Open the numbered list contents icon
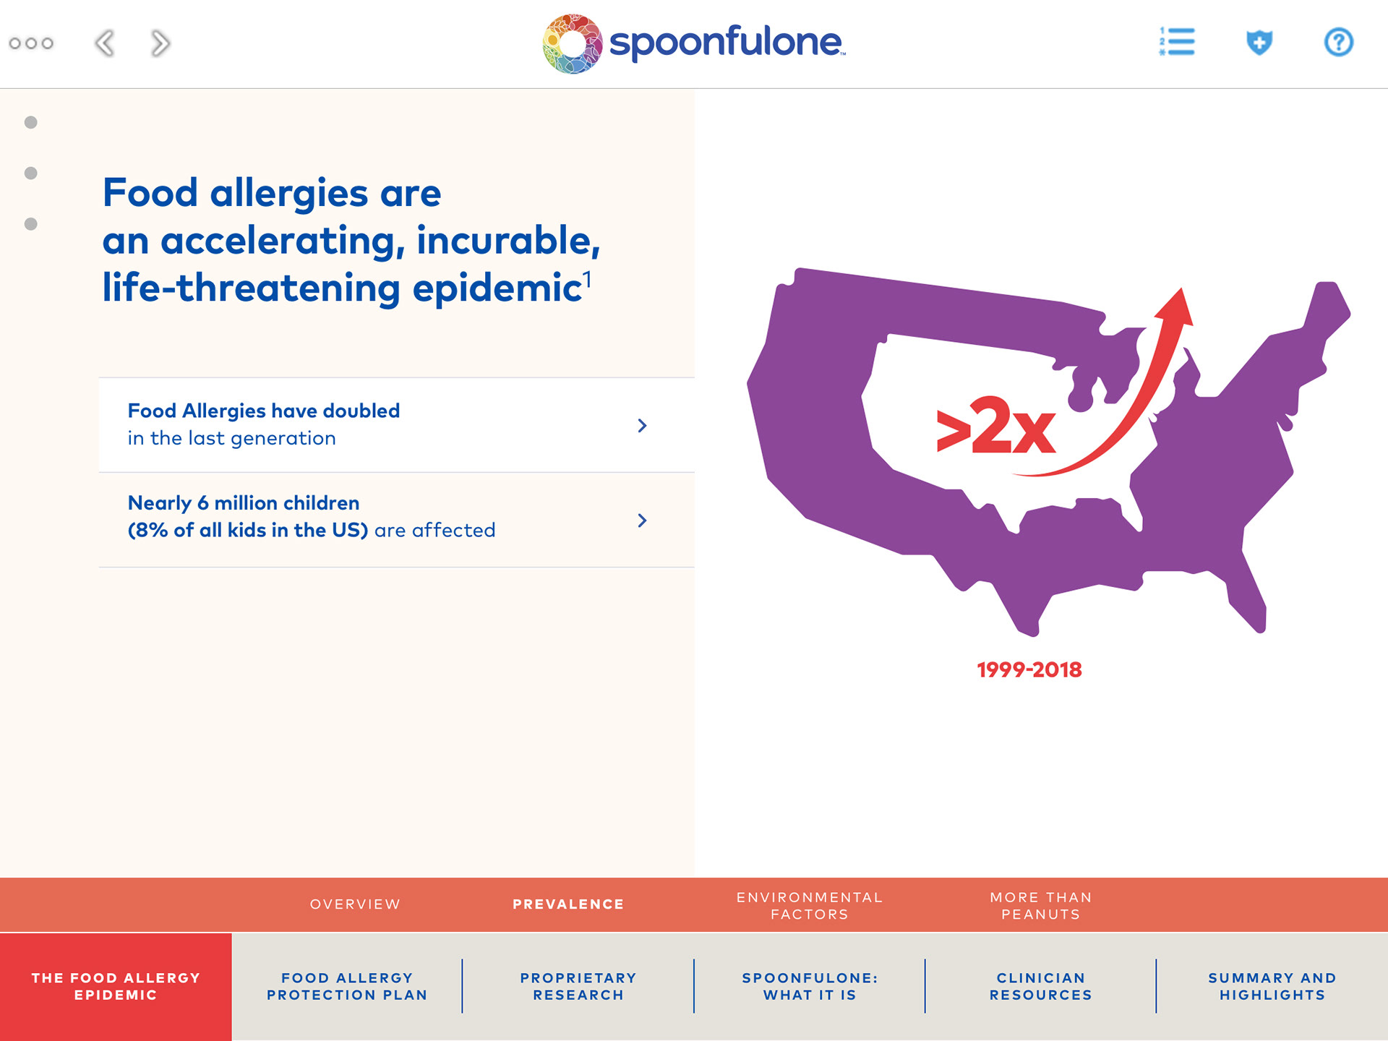 [x=1177, y=42]
